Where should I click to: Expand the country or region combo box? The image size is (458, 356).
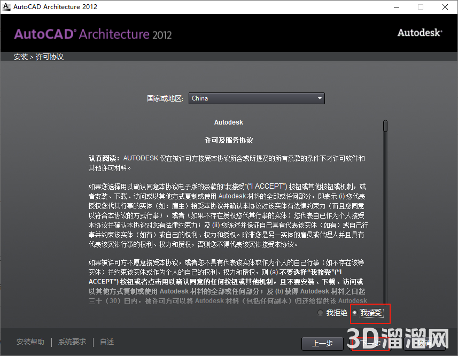[257, 98]
